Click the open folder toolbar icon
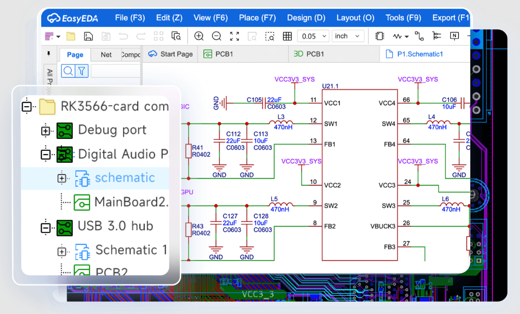This screenshot has width=520, height=314. click(71, 36)
